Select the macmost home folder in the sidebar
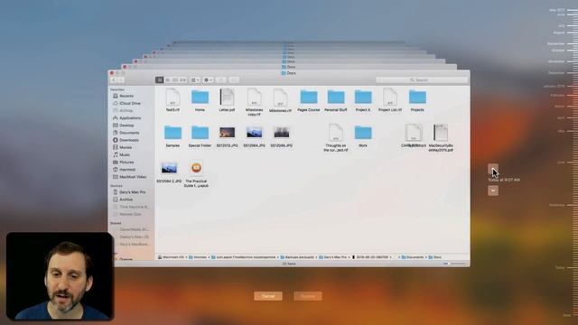The width and height of the screenshot is (578, 325). coord(125,170)
